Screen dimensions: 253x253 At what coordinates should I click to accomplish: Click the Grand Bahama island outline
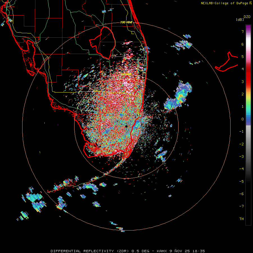(227, 62)
